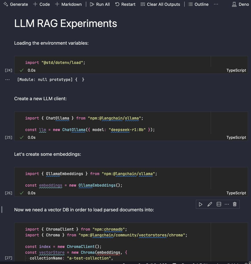Change language mode TypeScript of cell 24
251x264 pixels.
[236, 70]
